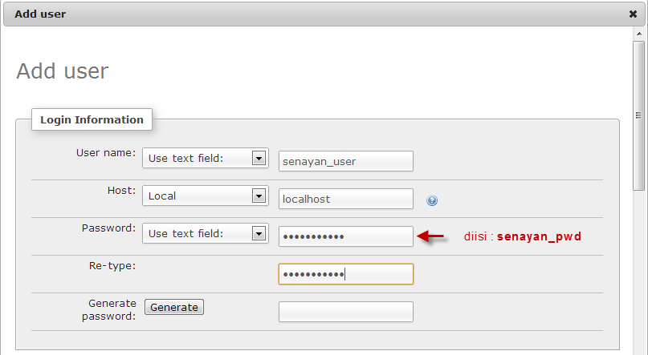Click the red arrow pointing at Password
This screenshot has height=355, width=648.
[x=431, y=236]
